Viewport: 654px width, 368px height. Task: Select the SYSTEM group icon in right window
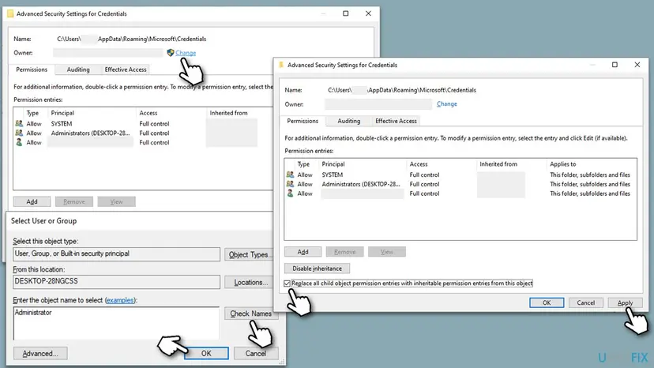tap(290, 175)
